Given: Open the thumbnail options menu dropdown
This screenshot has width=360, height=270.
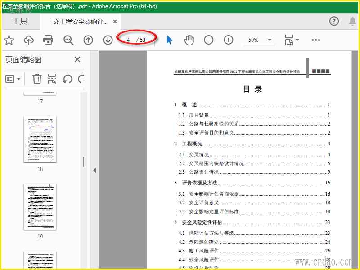Looking at the screenshot, I should tap(13, 79).
